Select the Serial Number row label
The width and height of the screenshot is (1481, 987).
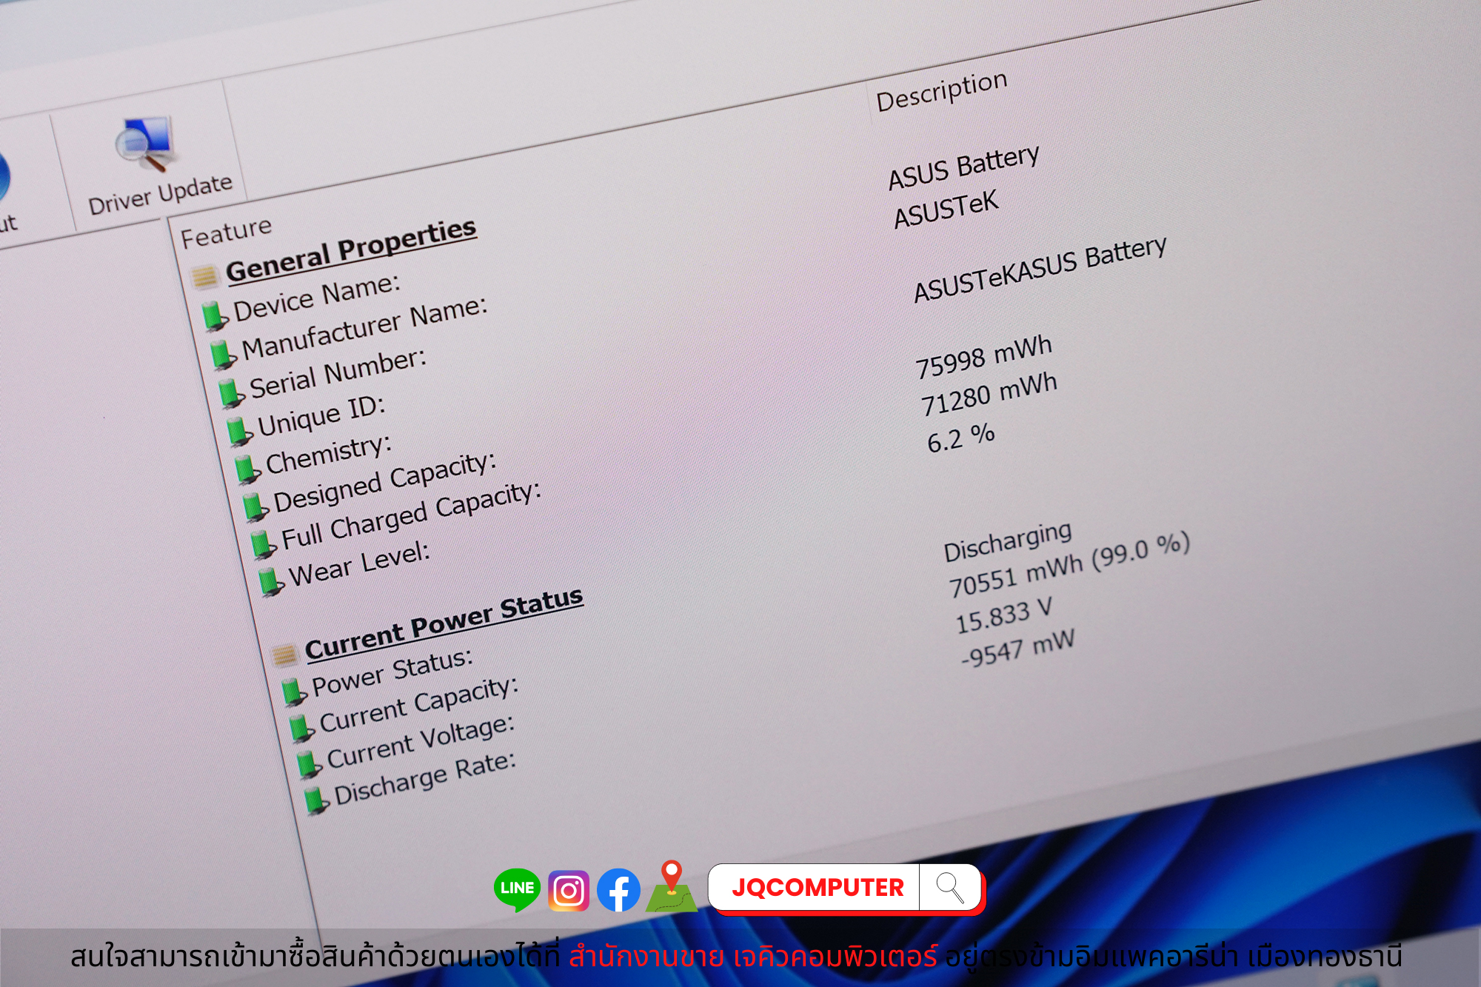(x=338, y=374)
